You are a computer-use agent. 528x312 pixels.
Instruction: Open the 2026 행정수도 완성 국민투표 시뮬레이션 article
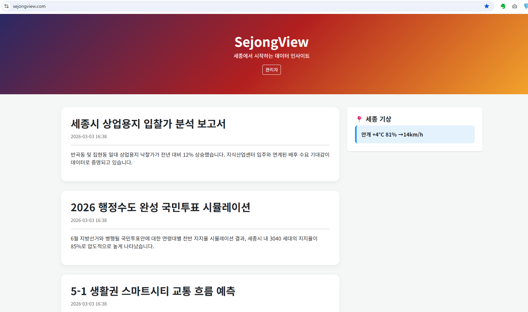[161, 208]
